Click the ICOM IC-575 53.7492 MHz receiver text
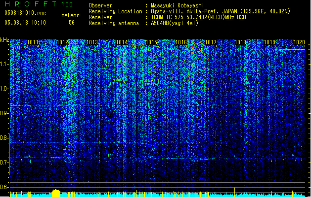This screenshot has height=197, width=311. tap(198, 17)
